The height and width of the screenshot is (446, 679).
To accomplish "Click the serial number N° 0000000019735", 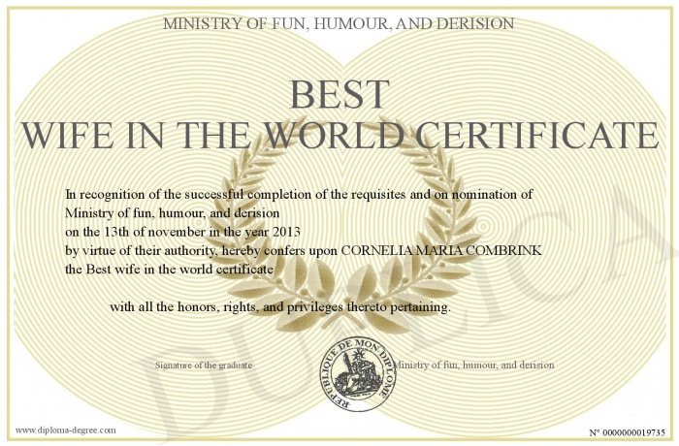I will (628, 430).
